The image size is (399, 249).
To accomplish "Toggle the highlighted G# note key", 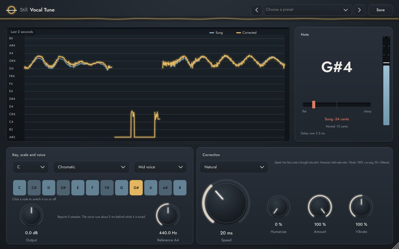I will 136,188.
